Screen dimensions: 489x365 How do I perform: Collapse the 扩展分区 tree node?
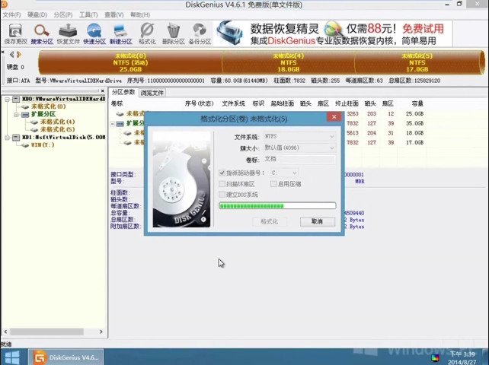(x=16, y=115)
